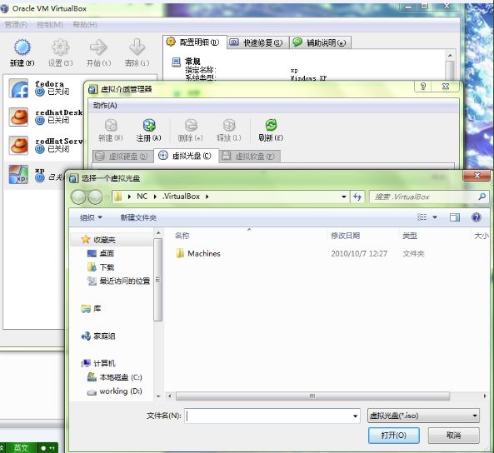Switch to the 虚拟硬盘 hard disks tab
494x453 pixels.
coord(122,157)
